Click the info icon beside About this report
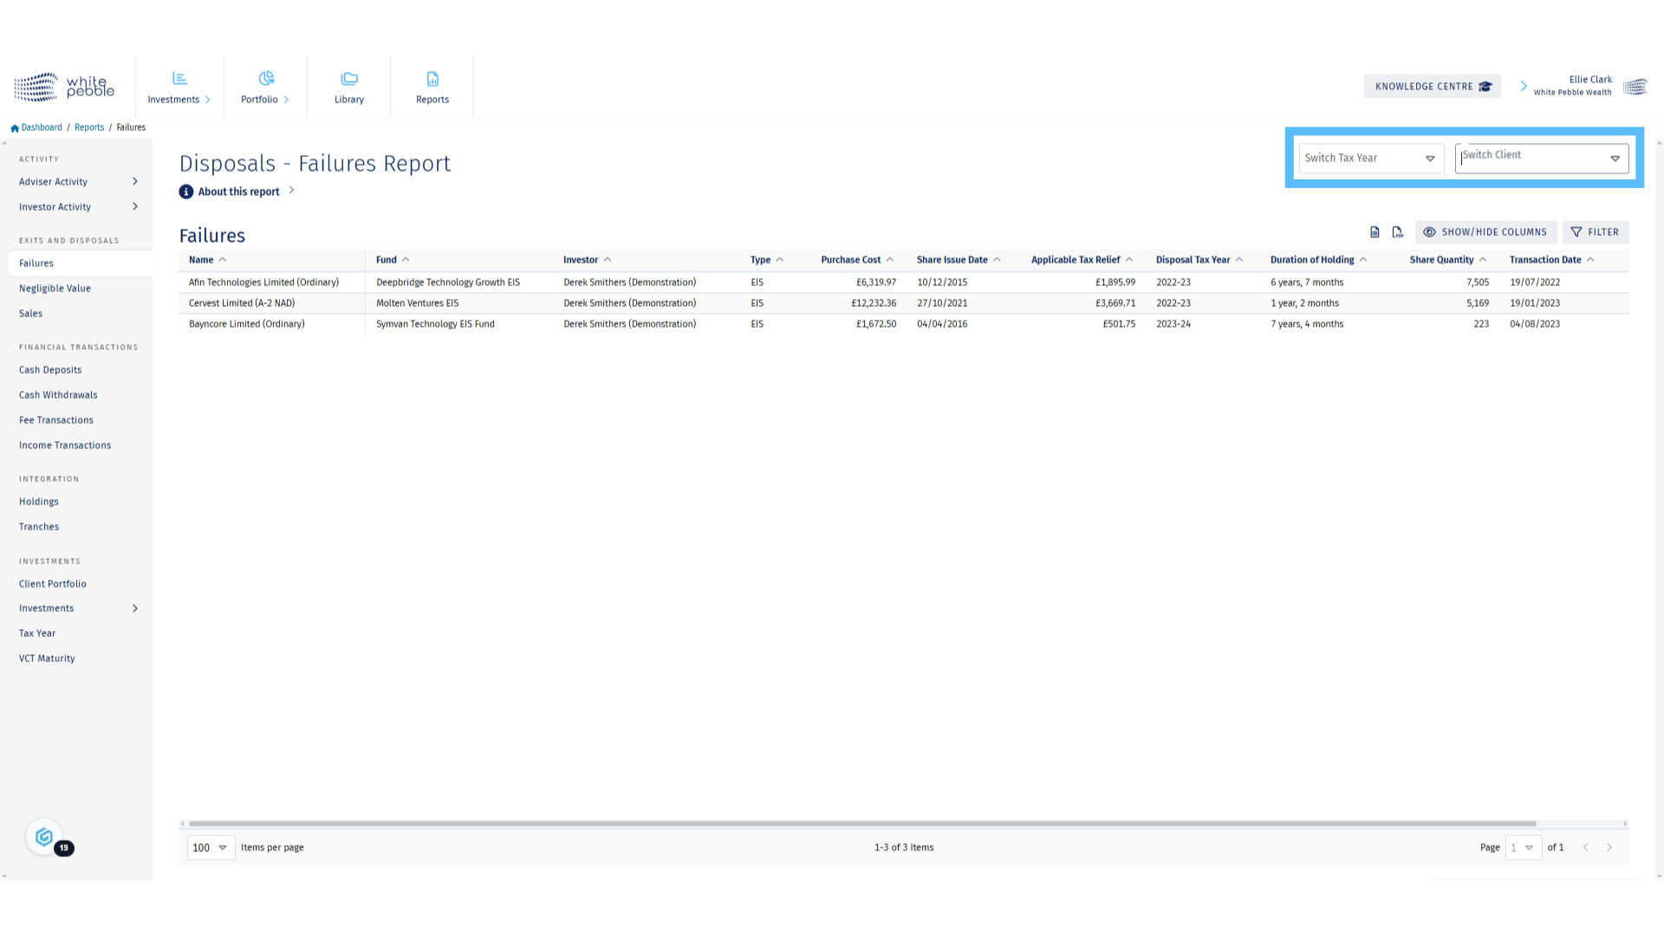The height and width of the screenshot is (936, 1664). pos(186,192)
